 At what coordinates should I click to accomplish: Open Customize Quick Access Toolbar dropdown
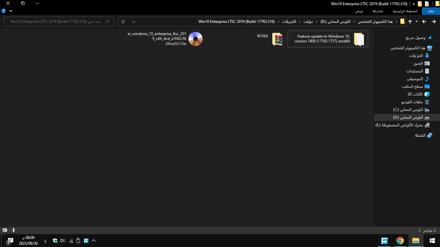414,4
